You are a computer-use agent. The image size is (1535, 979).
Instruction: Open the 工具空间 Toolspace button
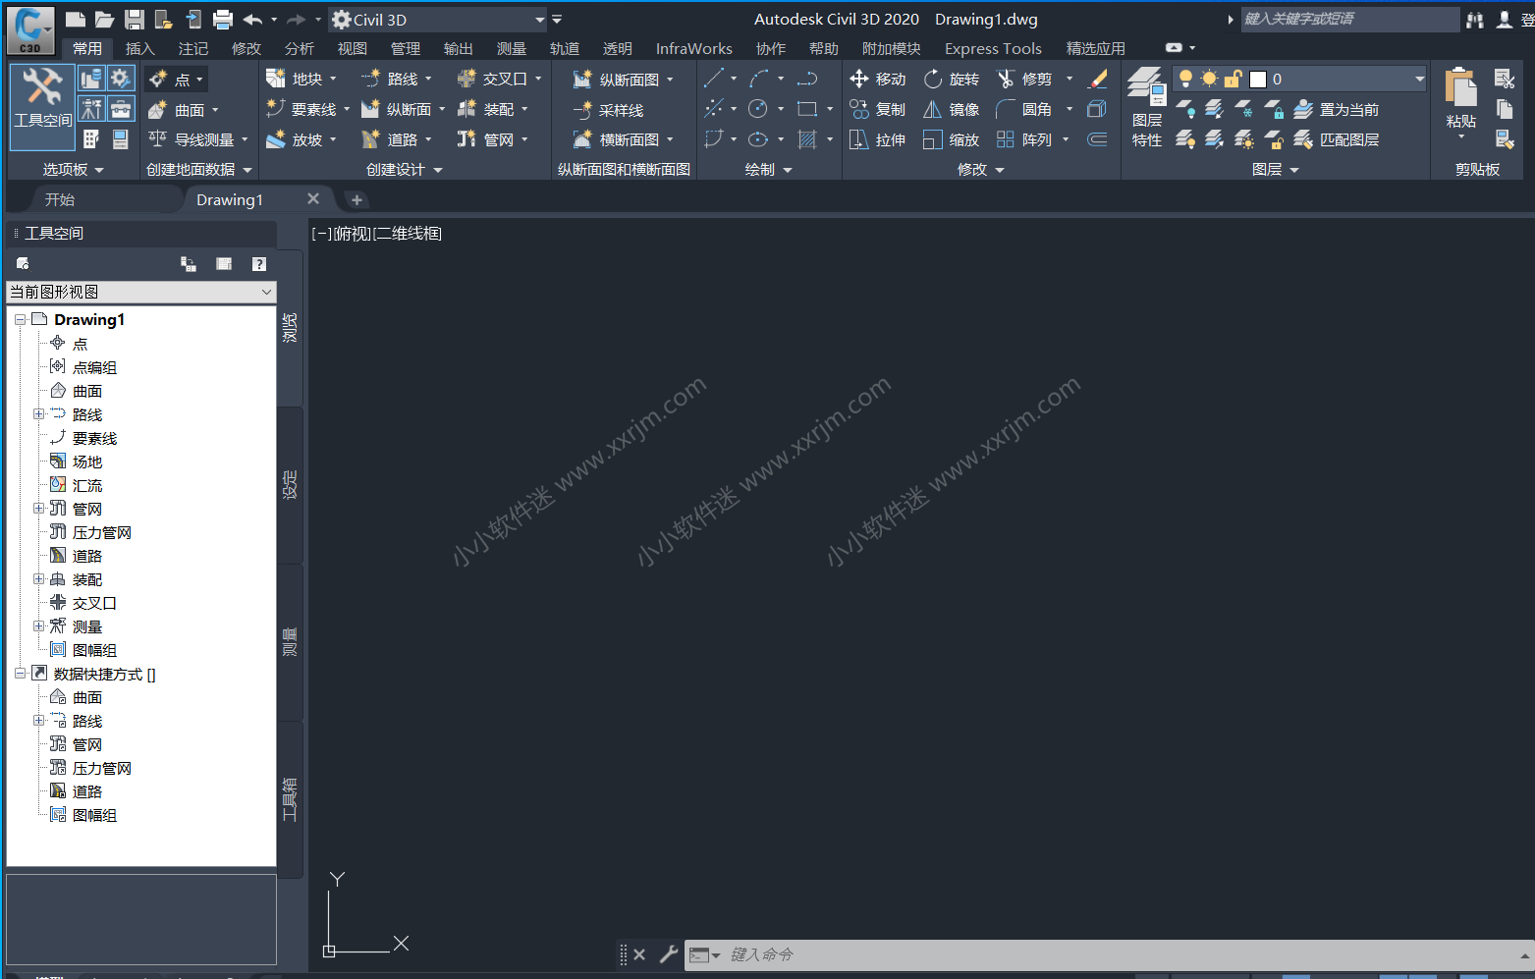click(42, 106)
